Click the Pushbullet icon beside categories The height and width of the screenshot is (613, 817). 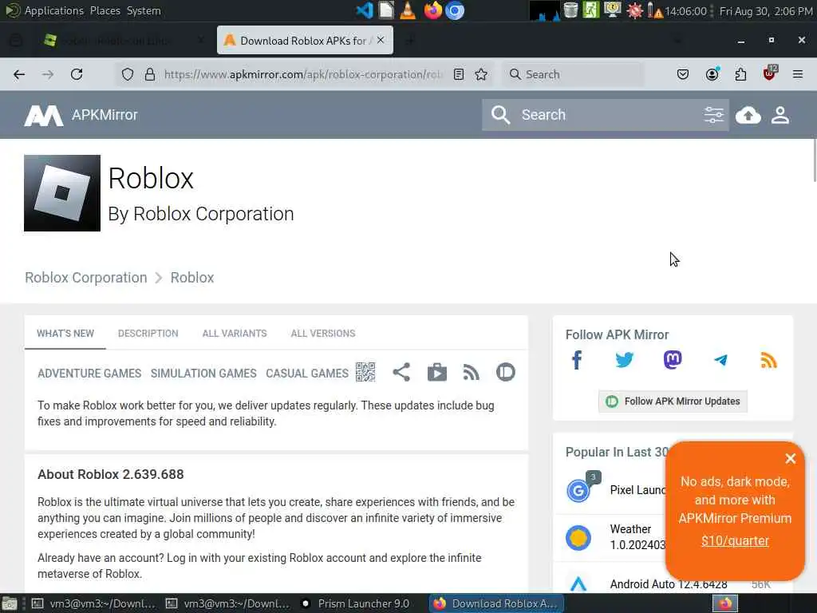pos(505,372)
